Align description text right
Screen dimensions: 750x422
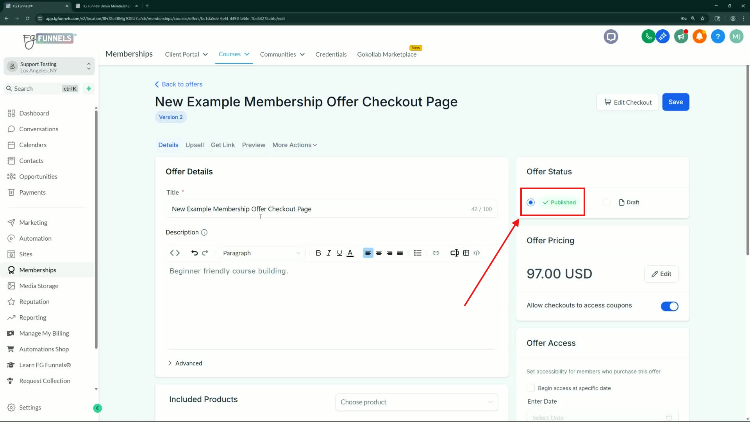389,253
